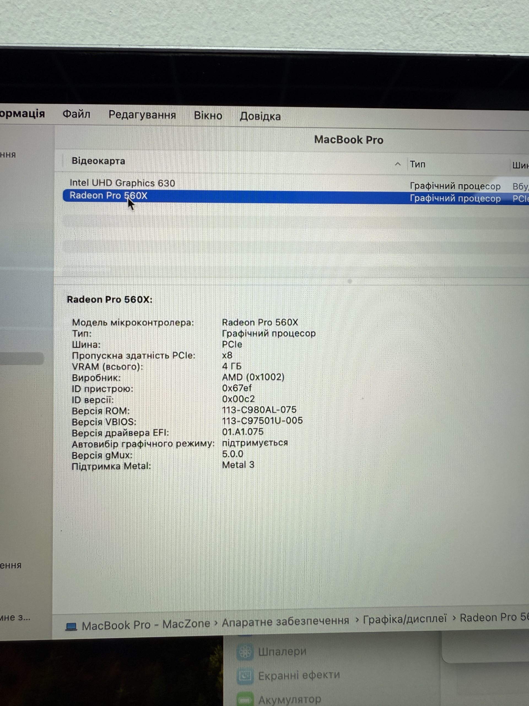Click the Шина value PCIe
Image resolution: width=529 pixels, height=706 pixels.
[x=232, y=344]
